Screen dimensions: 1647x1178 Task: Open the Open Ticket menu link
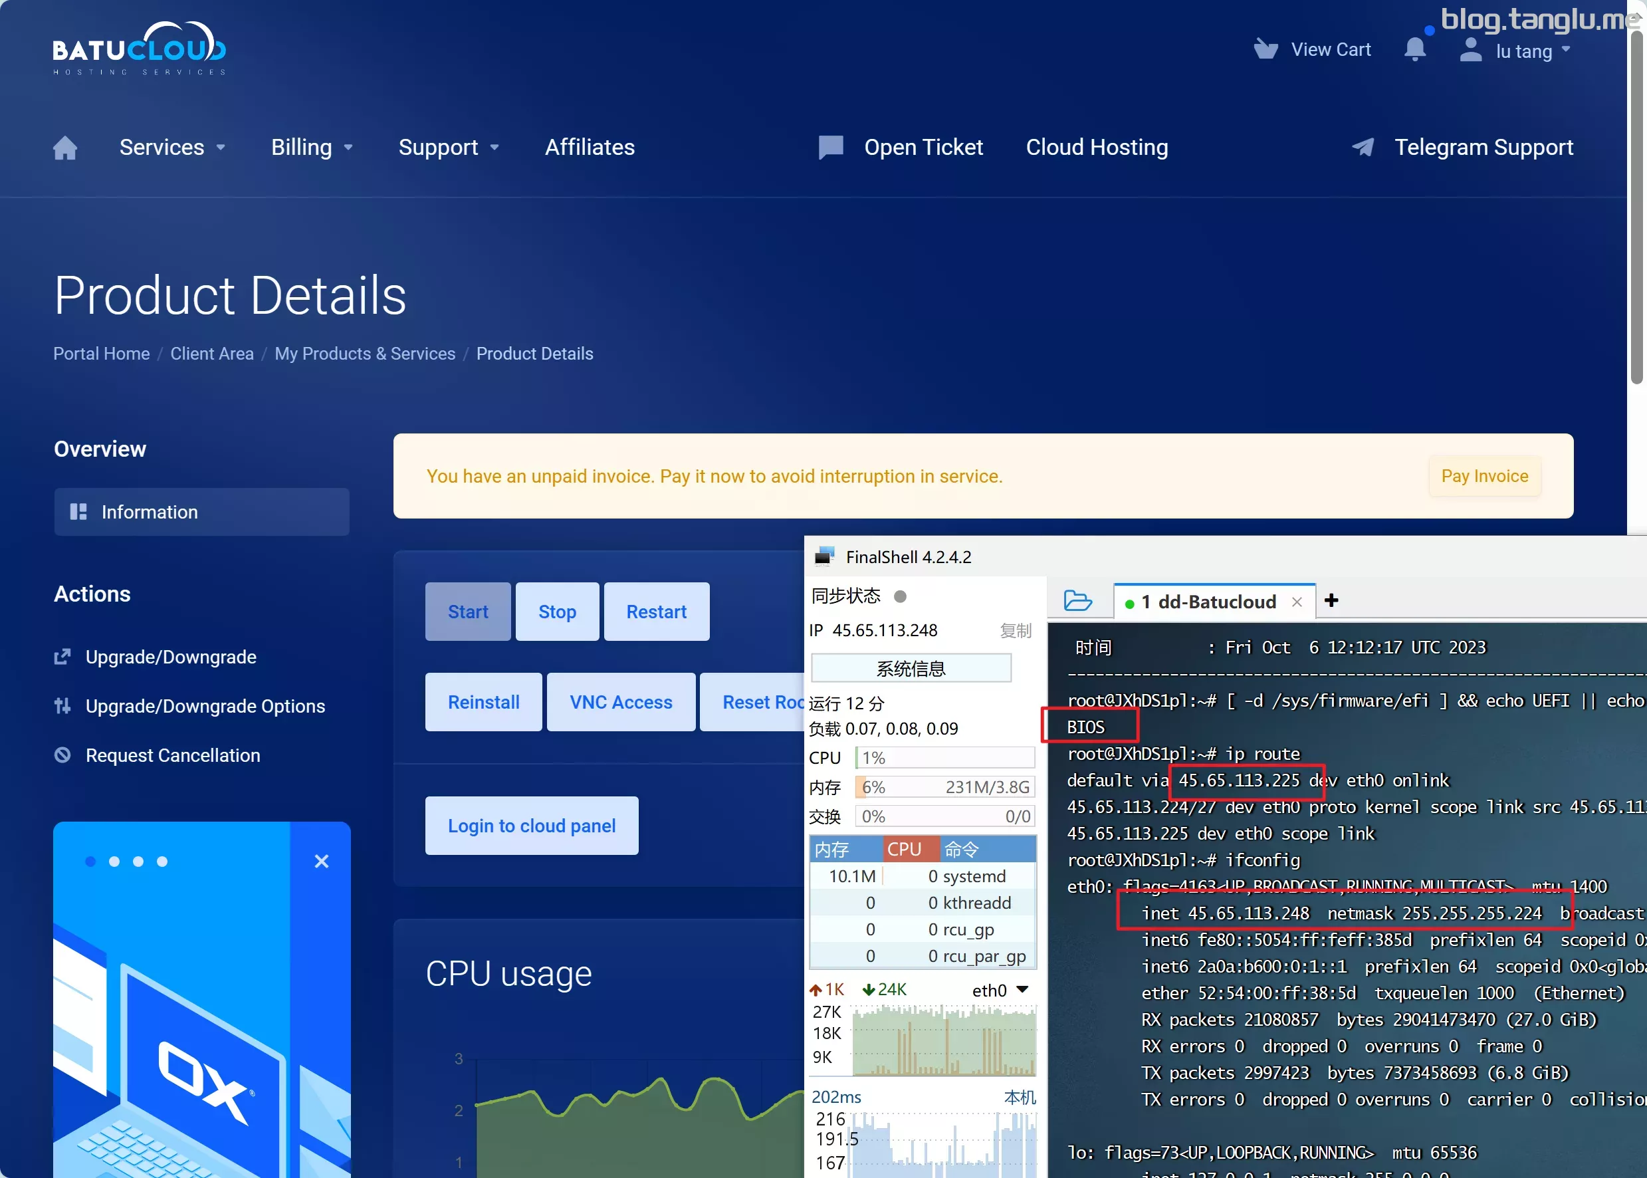point(923,148)
